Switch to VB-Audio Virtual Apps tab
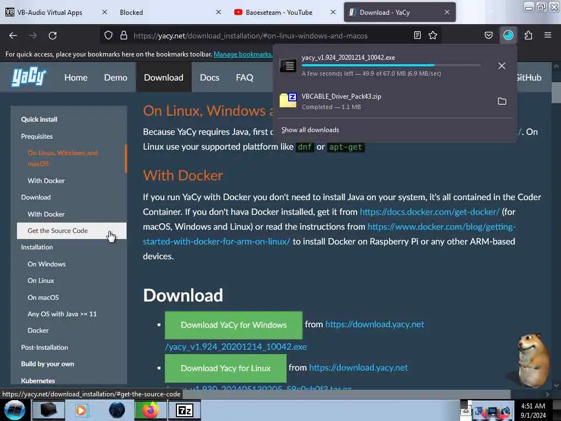 coord(50,13)
